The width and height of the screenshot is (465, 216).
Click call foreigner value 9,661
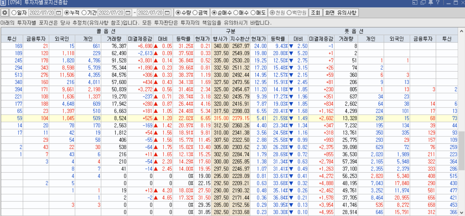pos(62,90)
